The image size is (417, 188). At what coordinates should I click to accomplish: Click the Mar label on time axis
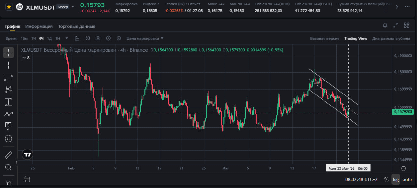point(225,168)
